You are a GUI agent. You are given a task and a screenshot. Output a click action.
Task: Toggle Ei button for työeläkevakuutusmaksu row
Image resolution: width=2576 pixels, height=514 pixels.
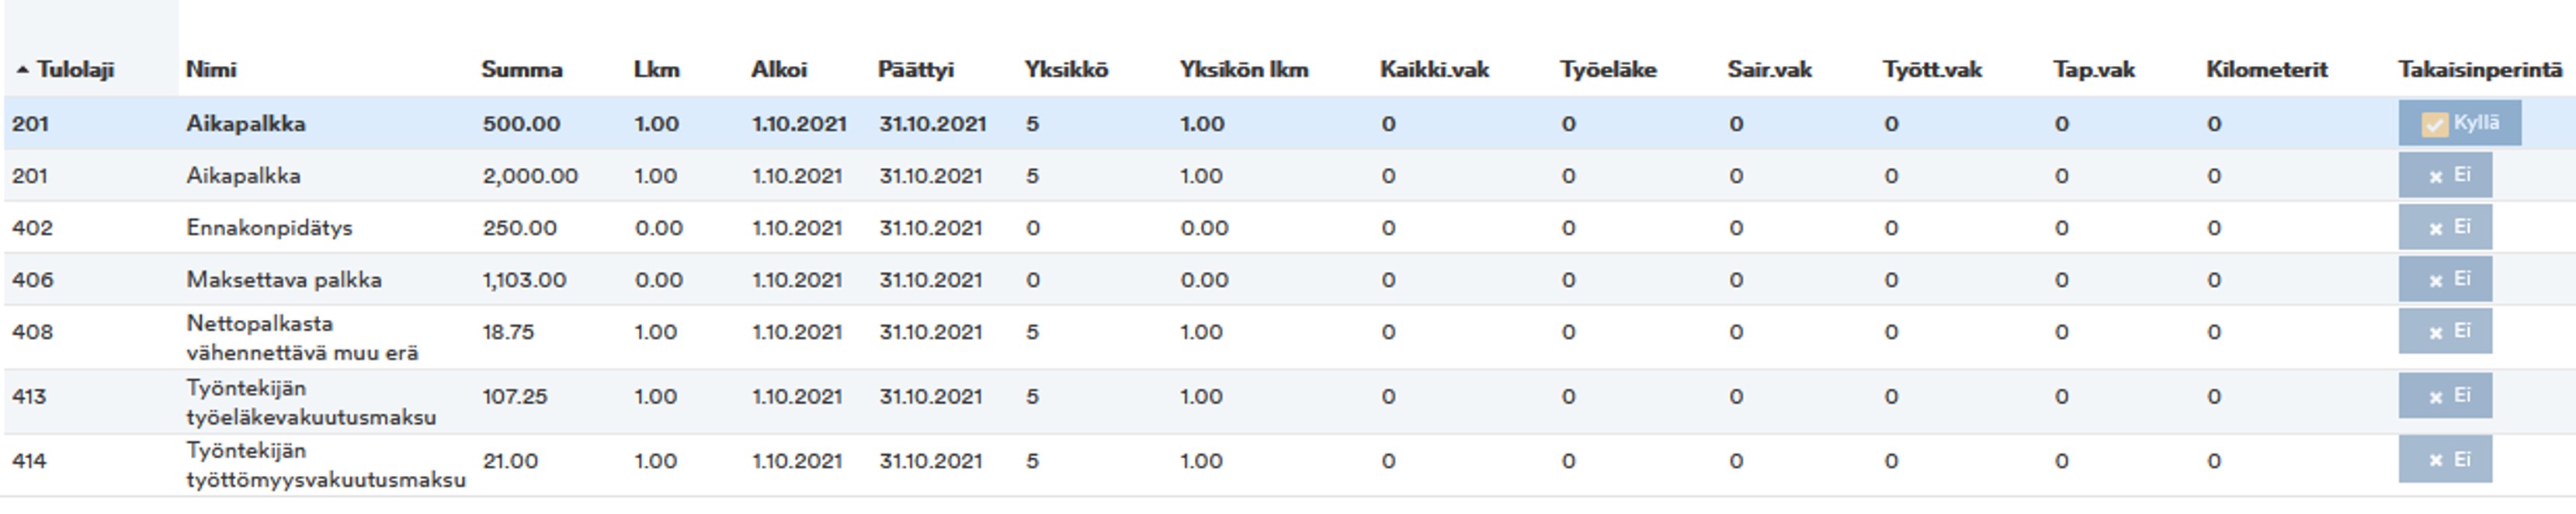pos(2445,396)
